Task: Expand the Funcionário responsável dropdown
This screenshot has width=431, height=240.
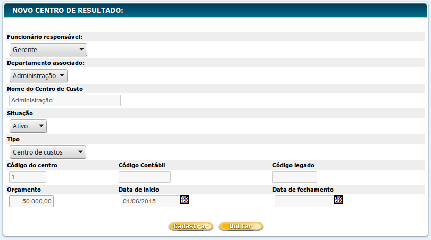Action: (x=48, y=49)
